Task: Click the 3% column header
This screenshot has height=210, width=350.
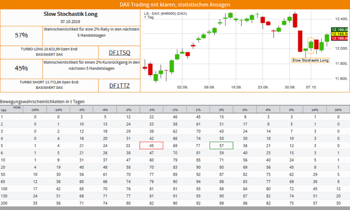Action: pyautogui.click(x=245, y=110)
